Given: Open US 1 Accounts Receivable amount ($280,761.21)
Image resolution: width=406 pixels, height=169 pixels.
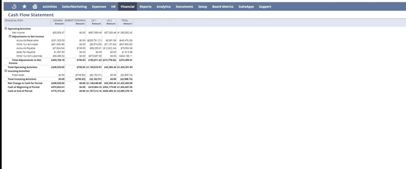Looking at the screenshot, I should (x=94, y=41).
